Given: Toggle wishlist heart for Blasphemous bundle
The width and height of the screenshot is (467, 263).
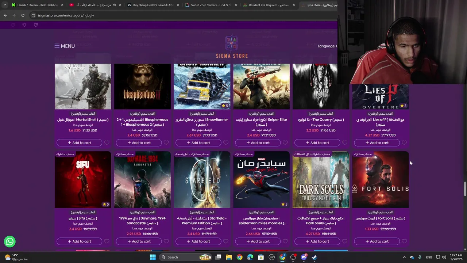Looking at the screenshot, I should (x=166, y=143).
